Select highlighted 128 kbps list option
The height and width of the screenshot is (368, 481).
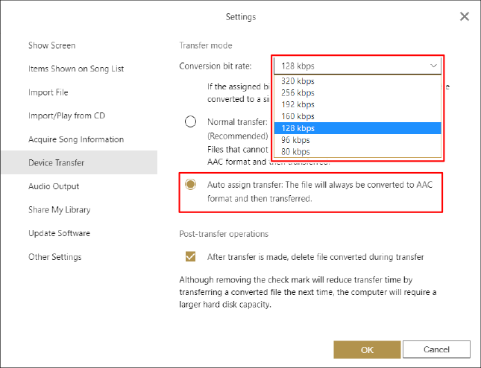tap(298, 128)
